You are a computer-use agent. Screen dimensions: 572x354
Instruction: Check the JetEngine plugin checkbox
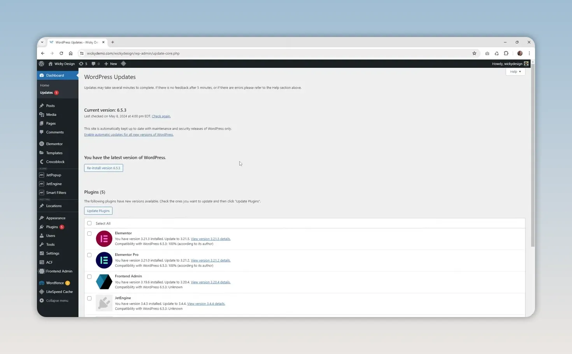89,298
